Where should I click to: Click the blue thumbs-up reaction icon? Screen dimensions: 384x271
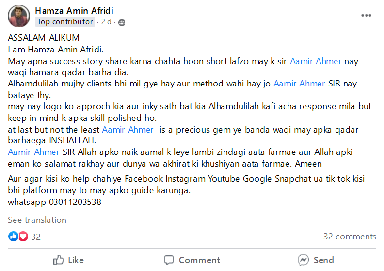click(x=13, y=237)
